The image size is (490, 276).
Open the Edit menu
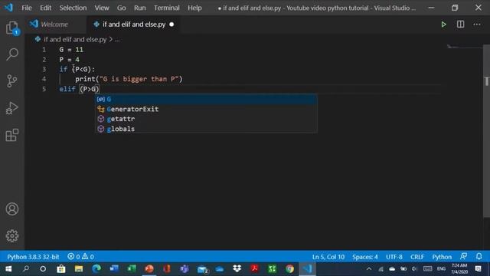pyautogui.click(x=45, y=8)
